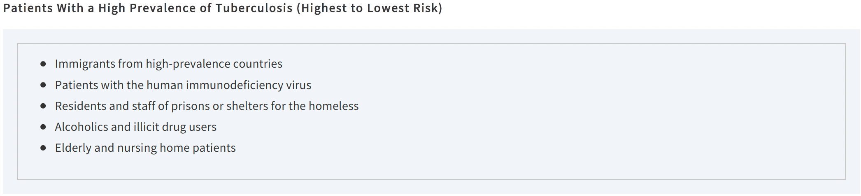Viewport: 861px width, 196px height.
Task: Click the bullet beside Elderly and nursing home patients
Action: point(43,148)
